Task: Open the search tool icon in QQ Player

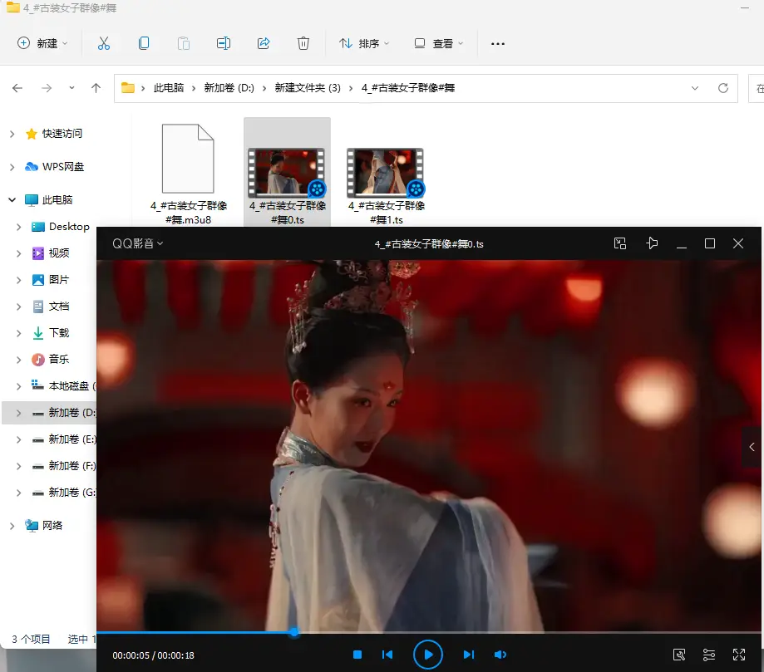Action: (679, 655)
